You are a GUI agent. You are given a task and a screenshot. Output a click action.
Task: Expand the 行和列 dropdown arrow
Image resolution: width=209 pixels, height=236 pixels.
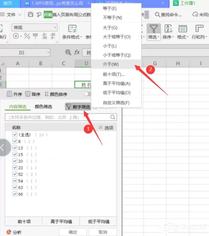(x=206, y=37)
